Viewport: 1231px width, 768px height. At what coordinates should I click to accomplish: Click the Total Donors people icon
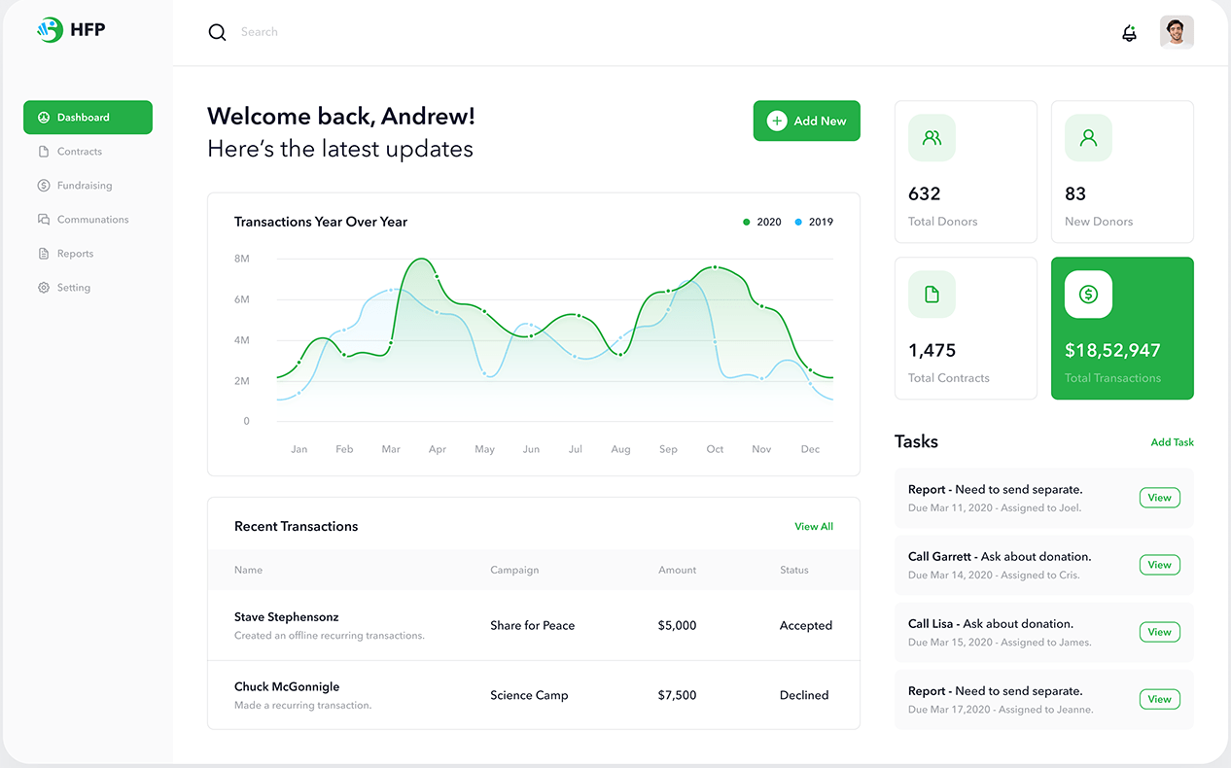click(932, 138)
